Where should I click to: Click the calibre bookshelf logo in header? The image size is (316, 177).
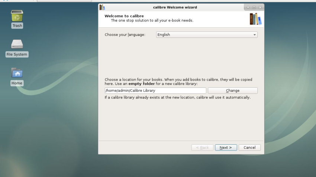coord(255,19)
